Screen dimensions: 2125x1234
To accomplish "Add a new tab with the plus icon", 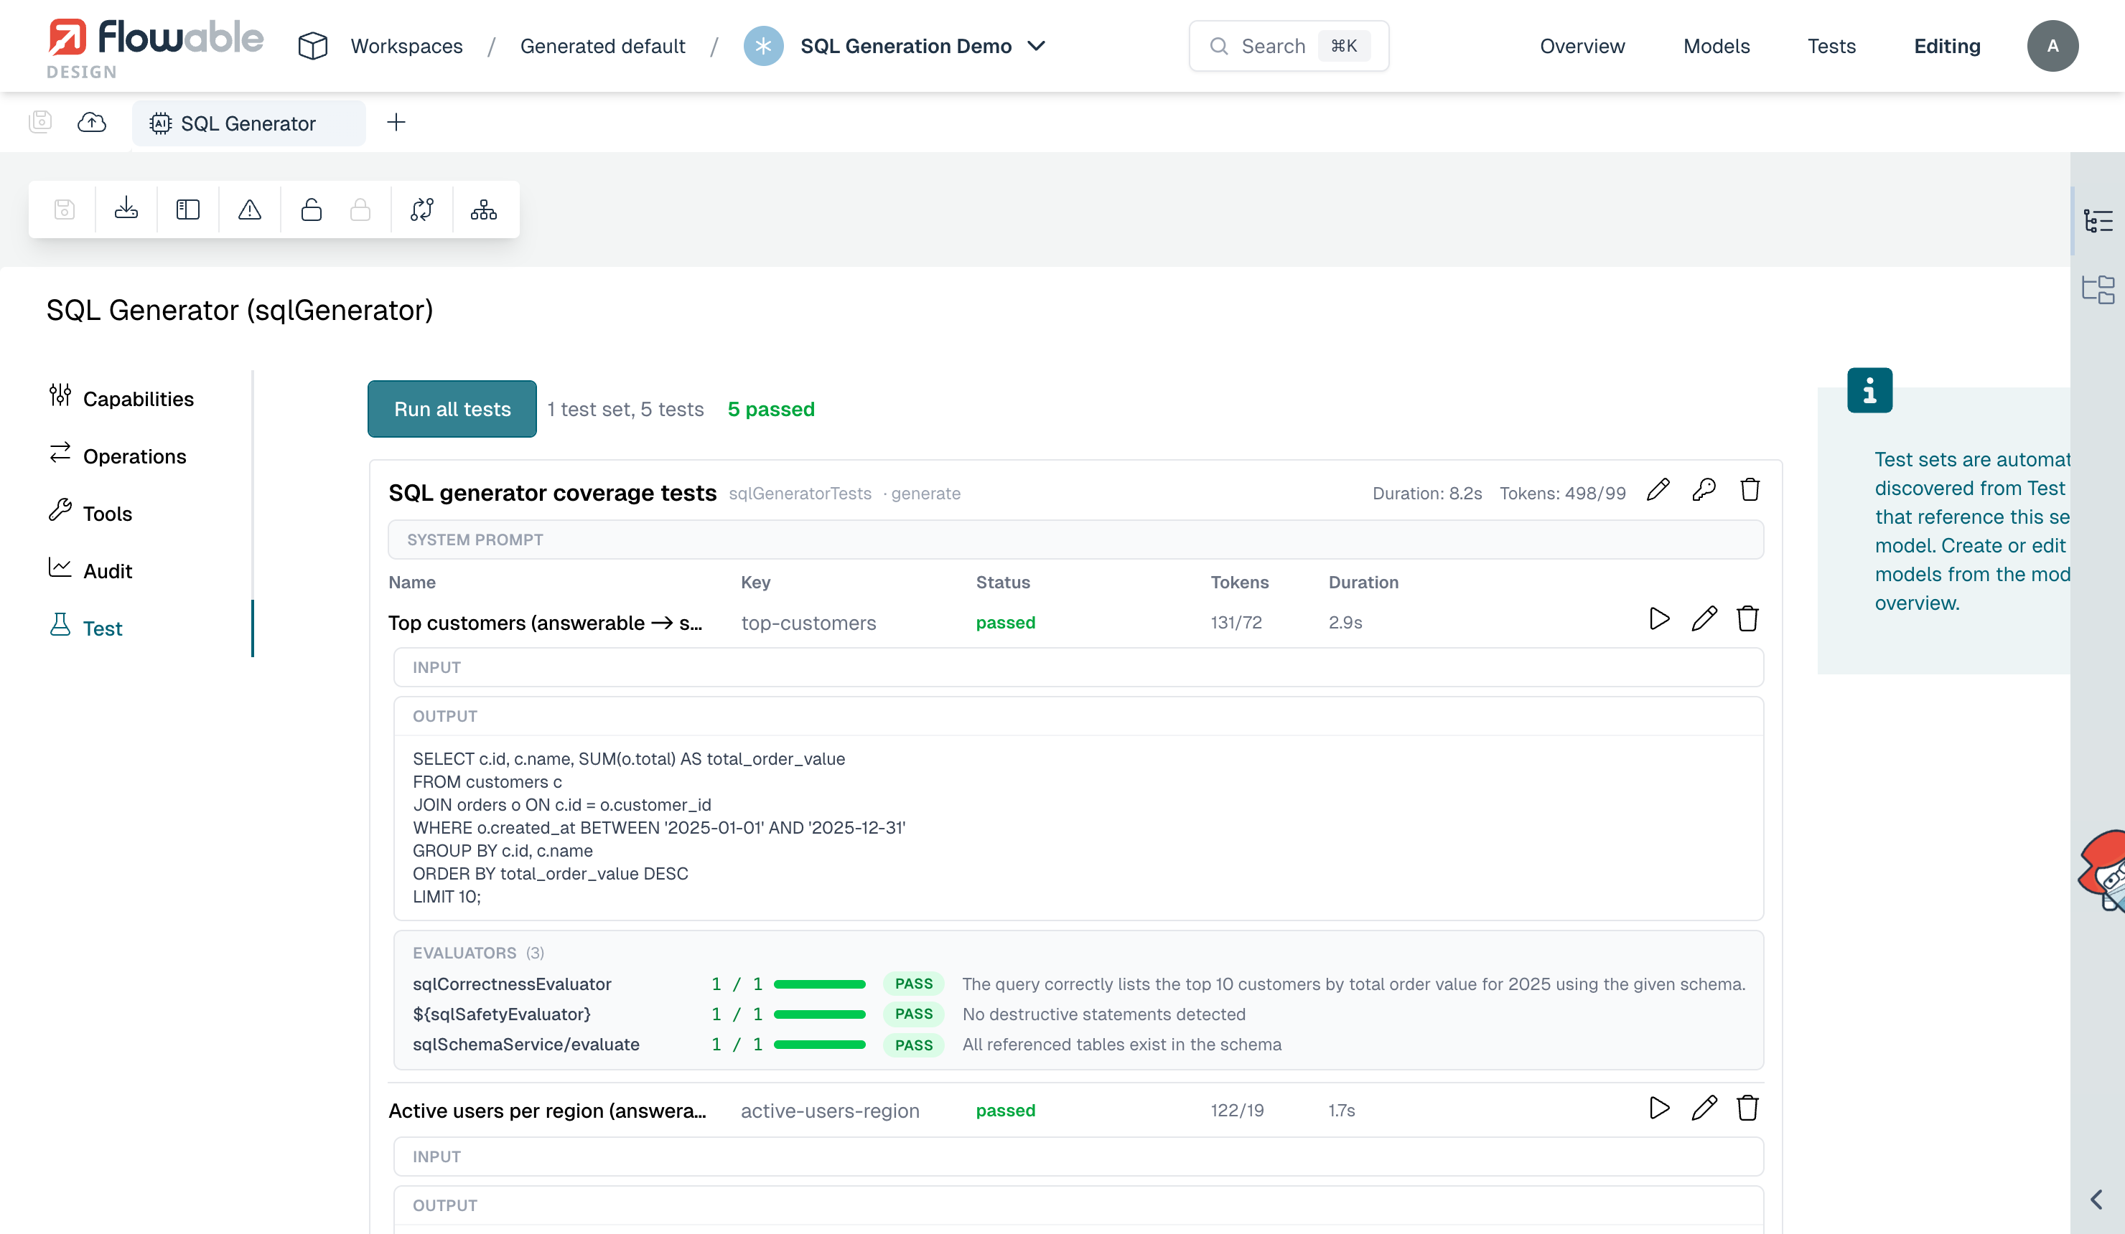I will point(396,122).
